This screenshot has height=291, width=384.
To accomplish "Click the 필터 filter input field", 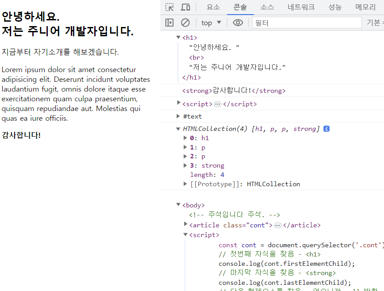I will point(307,23).
